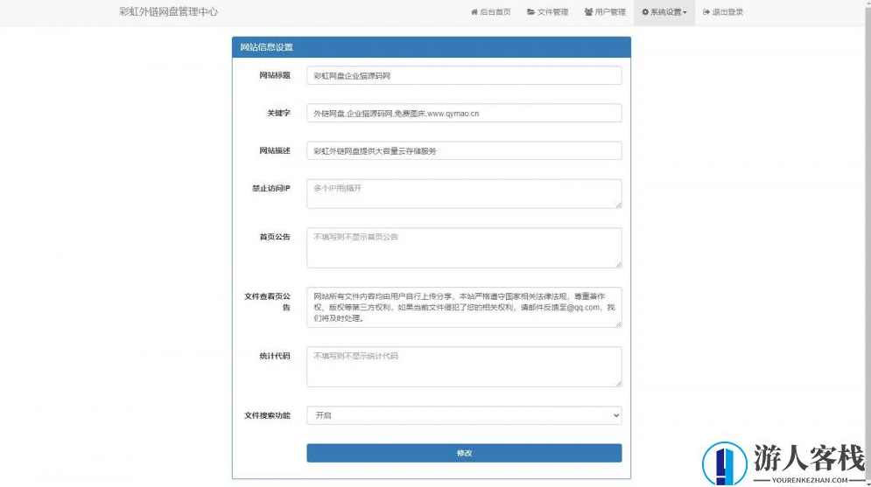Viewport: 871px width, 487px height.
Task: Click the 彩虹外链网盘管理中心 brand link
Action: point(168,11)
